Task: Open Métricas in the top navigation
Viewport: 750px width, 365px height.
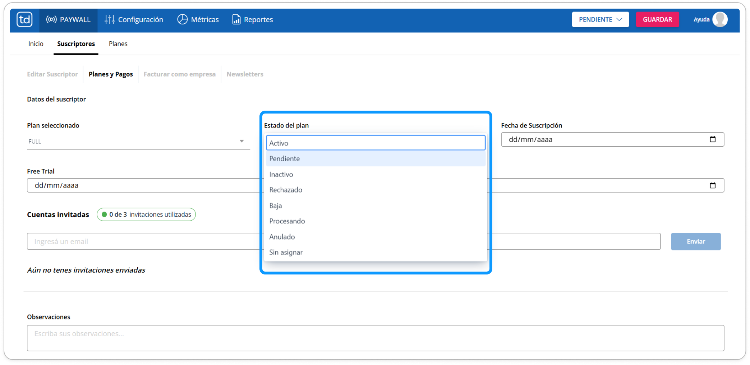Action: (198, 20)
